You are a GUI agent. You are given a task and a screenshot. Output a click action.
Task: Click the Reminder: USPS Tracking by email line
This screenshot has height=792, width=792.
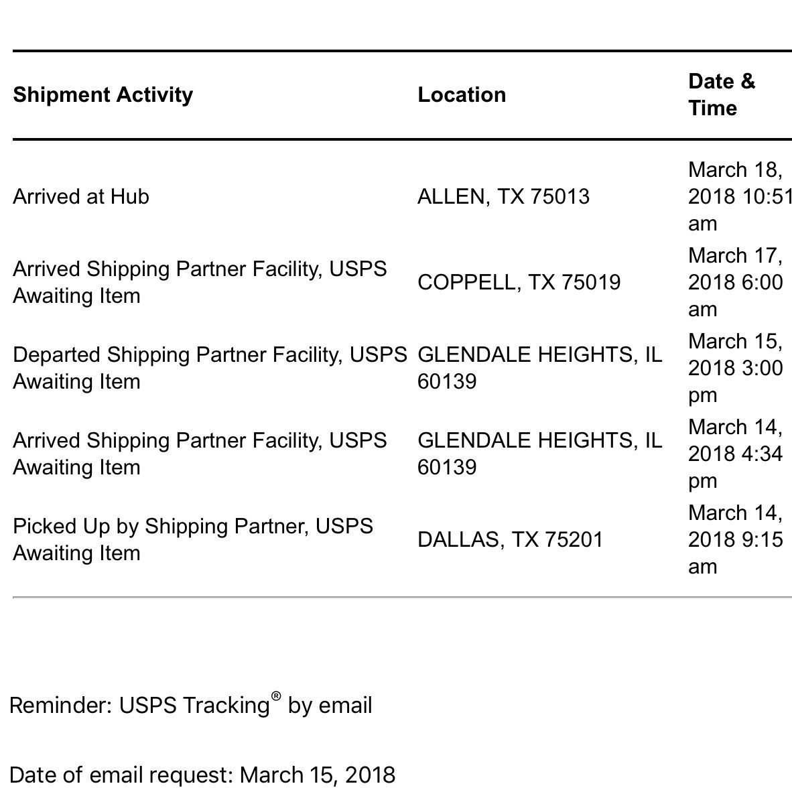pos(191,705)
